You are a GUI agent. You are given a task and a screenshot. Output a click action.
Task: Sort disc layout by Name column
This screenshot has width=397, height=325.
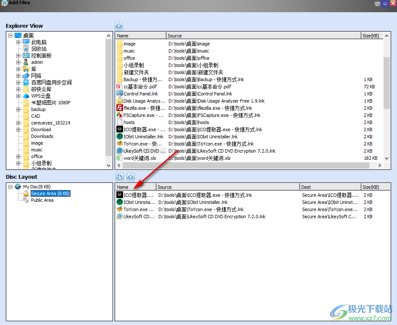click(136, 187)
